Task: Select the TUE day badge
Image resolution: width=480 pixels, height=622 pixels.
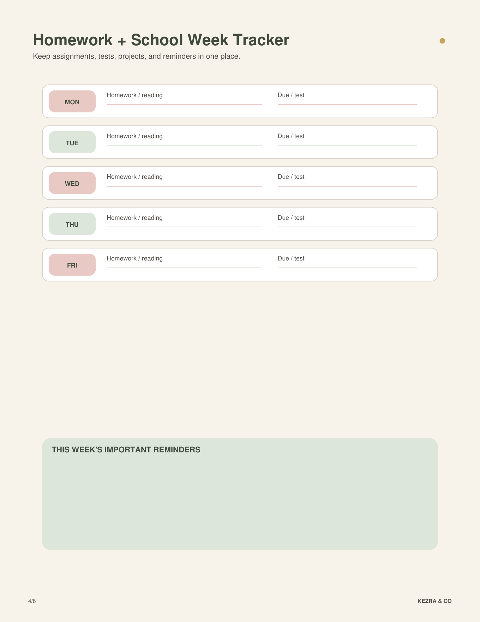Action: [72, 142]
